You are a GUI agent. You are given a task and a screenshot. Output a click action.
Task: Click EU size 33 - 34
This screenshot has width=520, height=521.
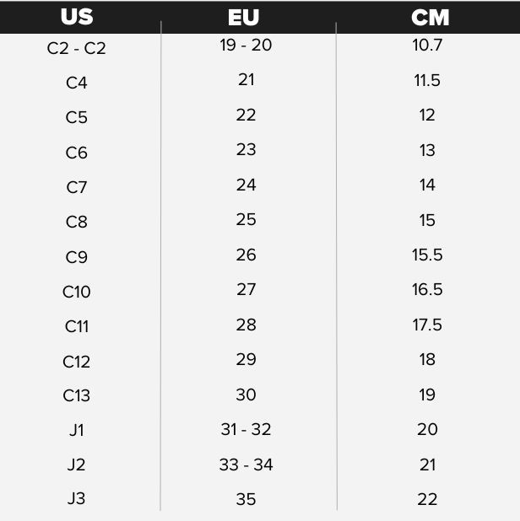click(246, 465)
